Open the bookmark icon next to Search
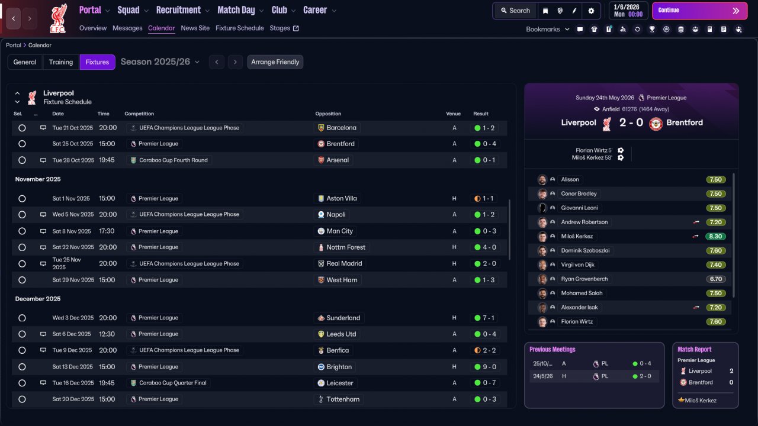758x426 pixels. click(545, 11)
